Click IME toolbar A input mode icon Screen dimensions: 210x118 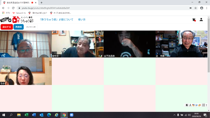[190, 105]
